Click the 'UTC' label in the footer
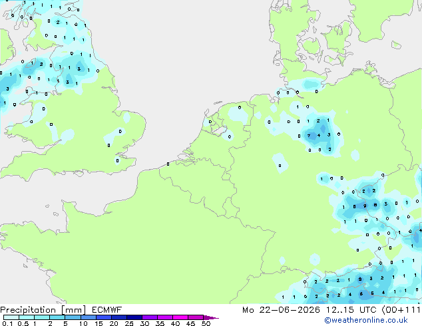 click(368, 310)
